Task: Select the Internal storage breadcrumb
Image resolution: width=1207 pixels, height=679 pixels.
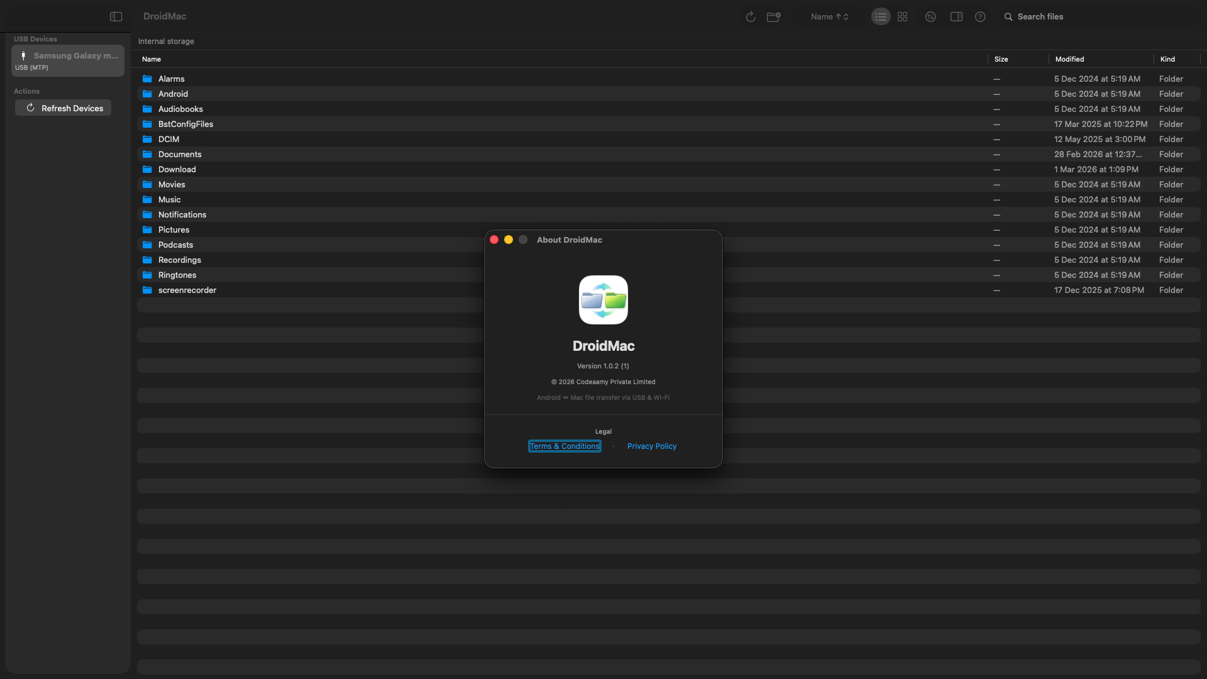Action: coord(165,41)
